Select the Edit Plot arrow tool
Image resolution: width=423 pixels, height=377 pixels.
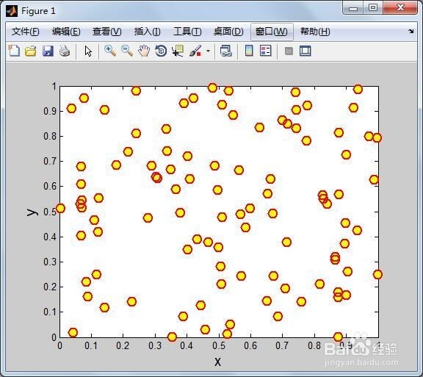pos(88,51)
